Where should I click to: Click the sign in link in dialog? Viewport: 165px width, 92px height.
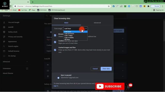point(56,86)
